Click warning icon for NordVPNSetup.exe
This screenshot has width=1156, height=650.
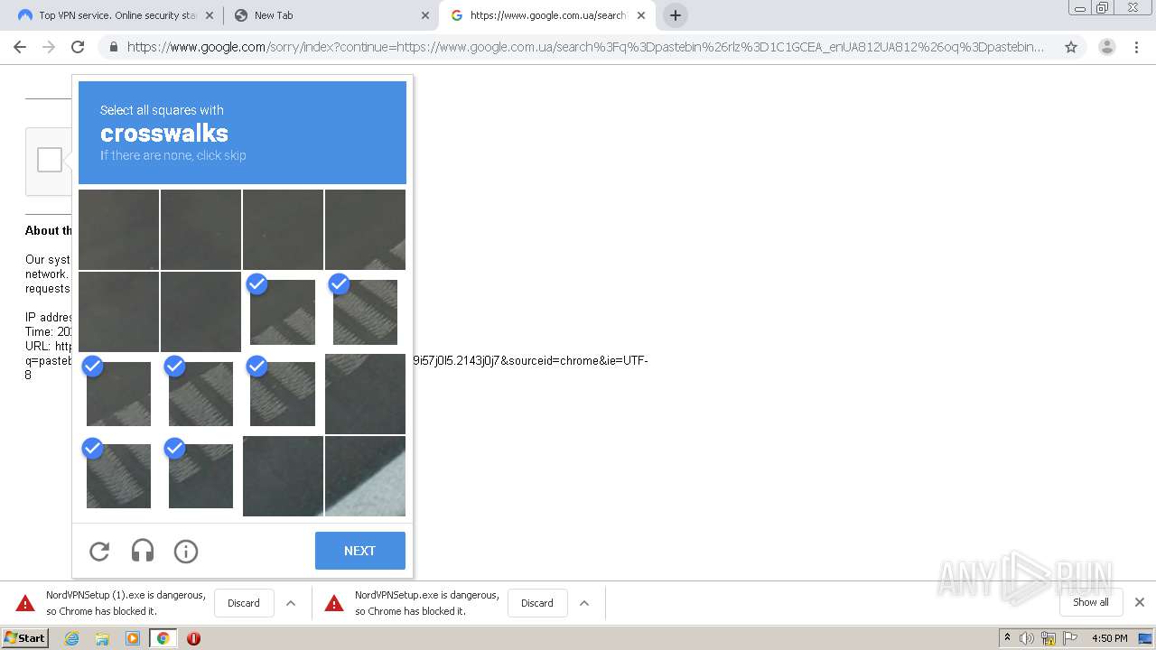334,603
